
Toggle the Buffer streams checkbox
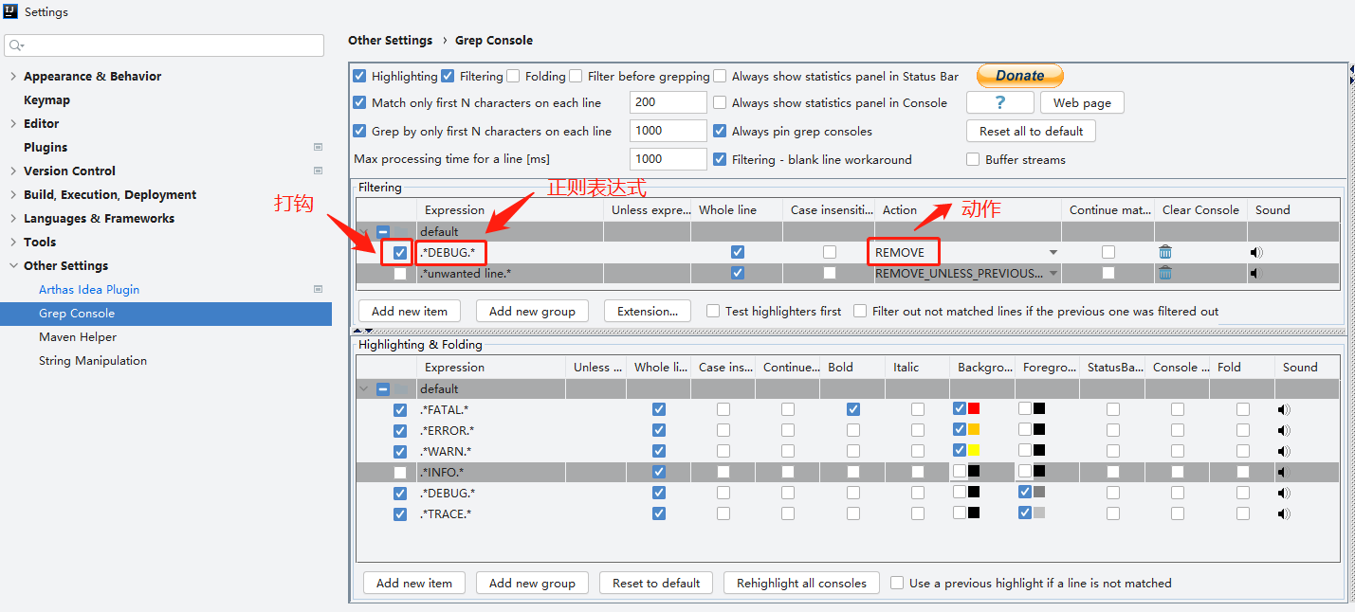point(973,159)
